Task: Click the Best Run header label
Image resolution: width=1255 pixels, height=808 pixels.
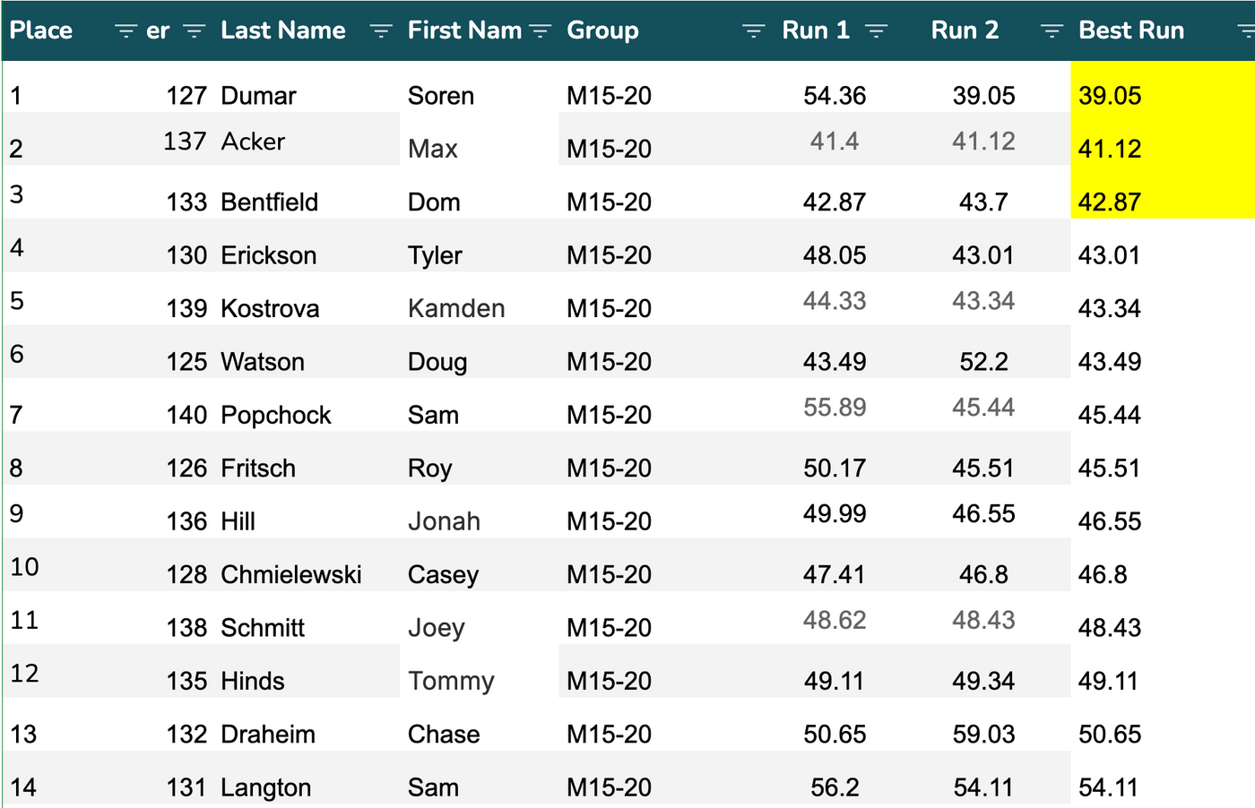Action: click(x=1131, y=30)
